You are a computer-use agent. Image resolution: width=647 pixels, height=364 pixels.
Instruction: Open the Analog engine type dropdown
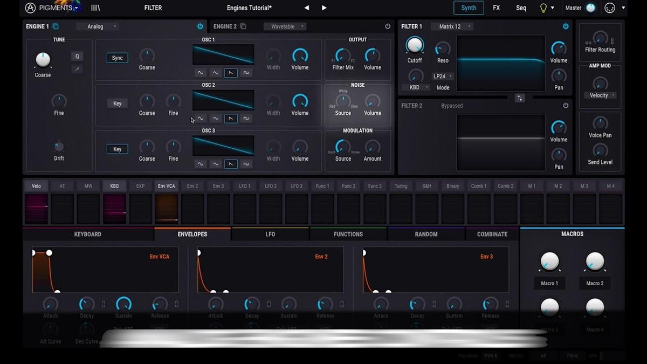(98, 26)
